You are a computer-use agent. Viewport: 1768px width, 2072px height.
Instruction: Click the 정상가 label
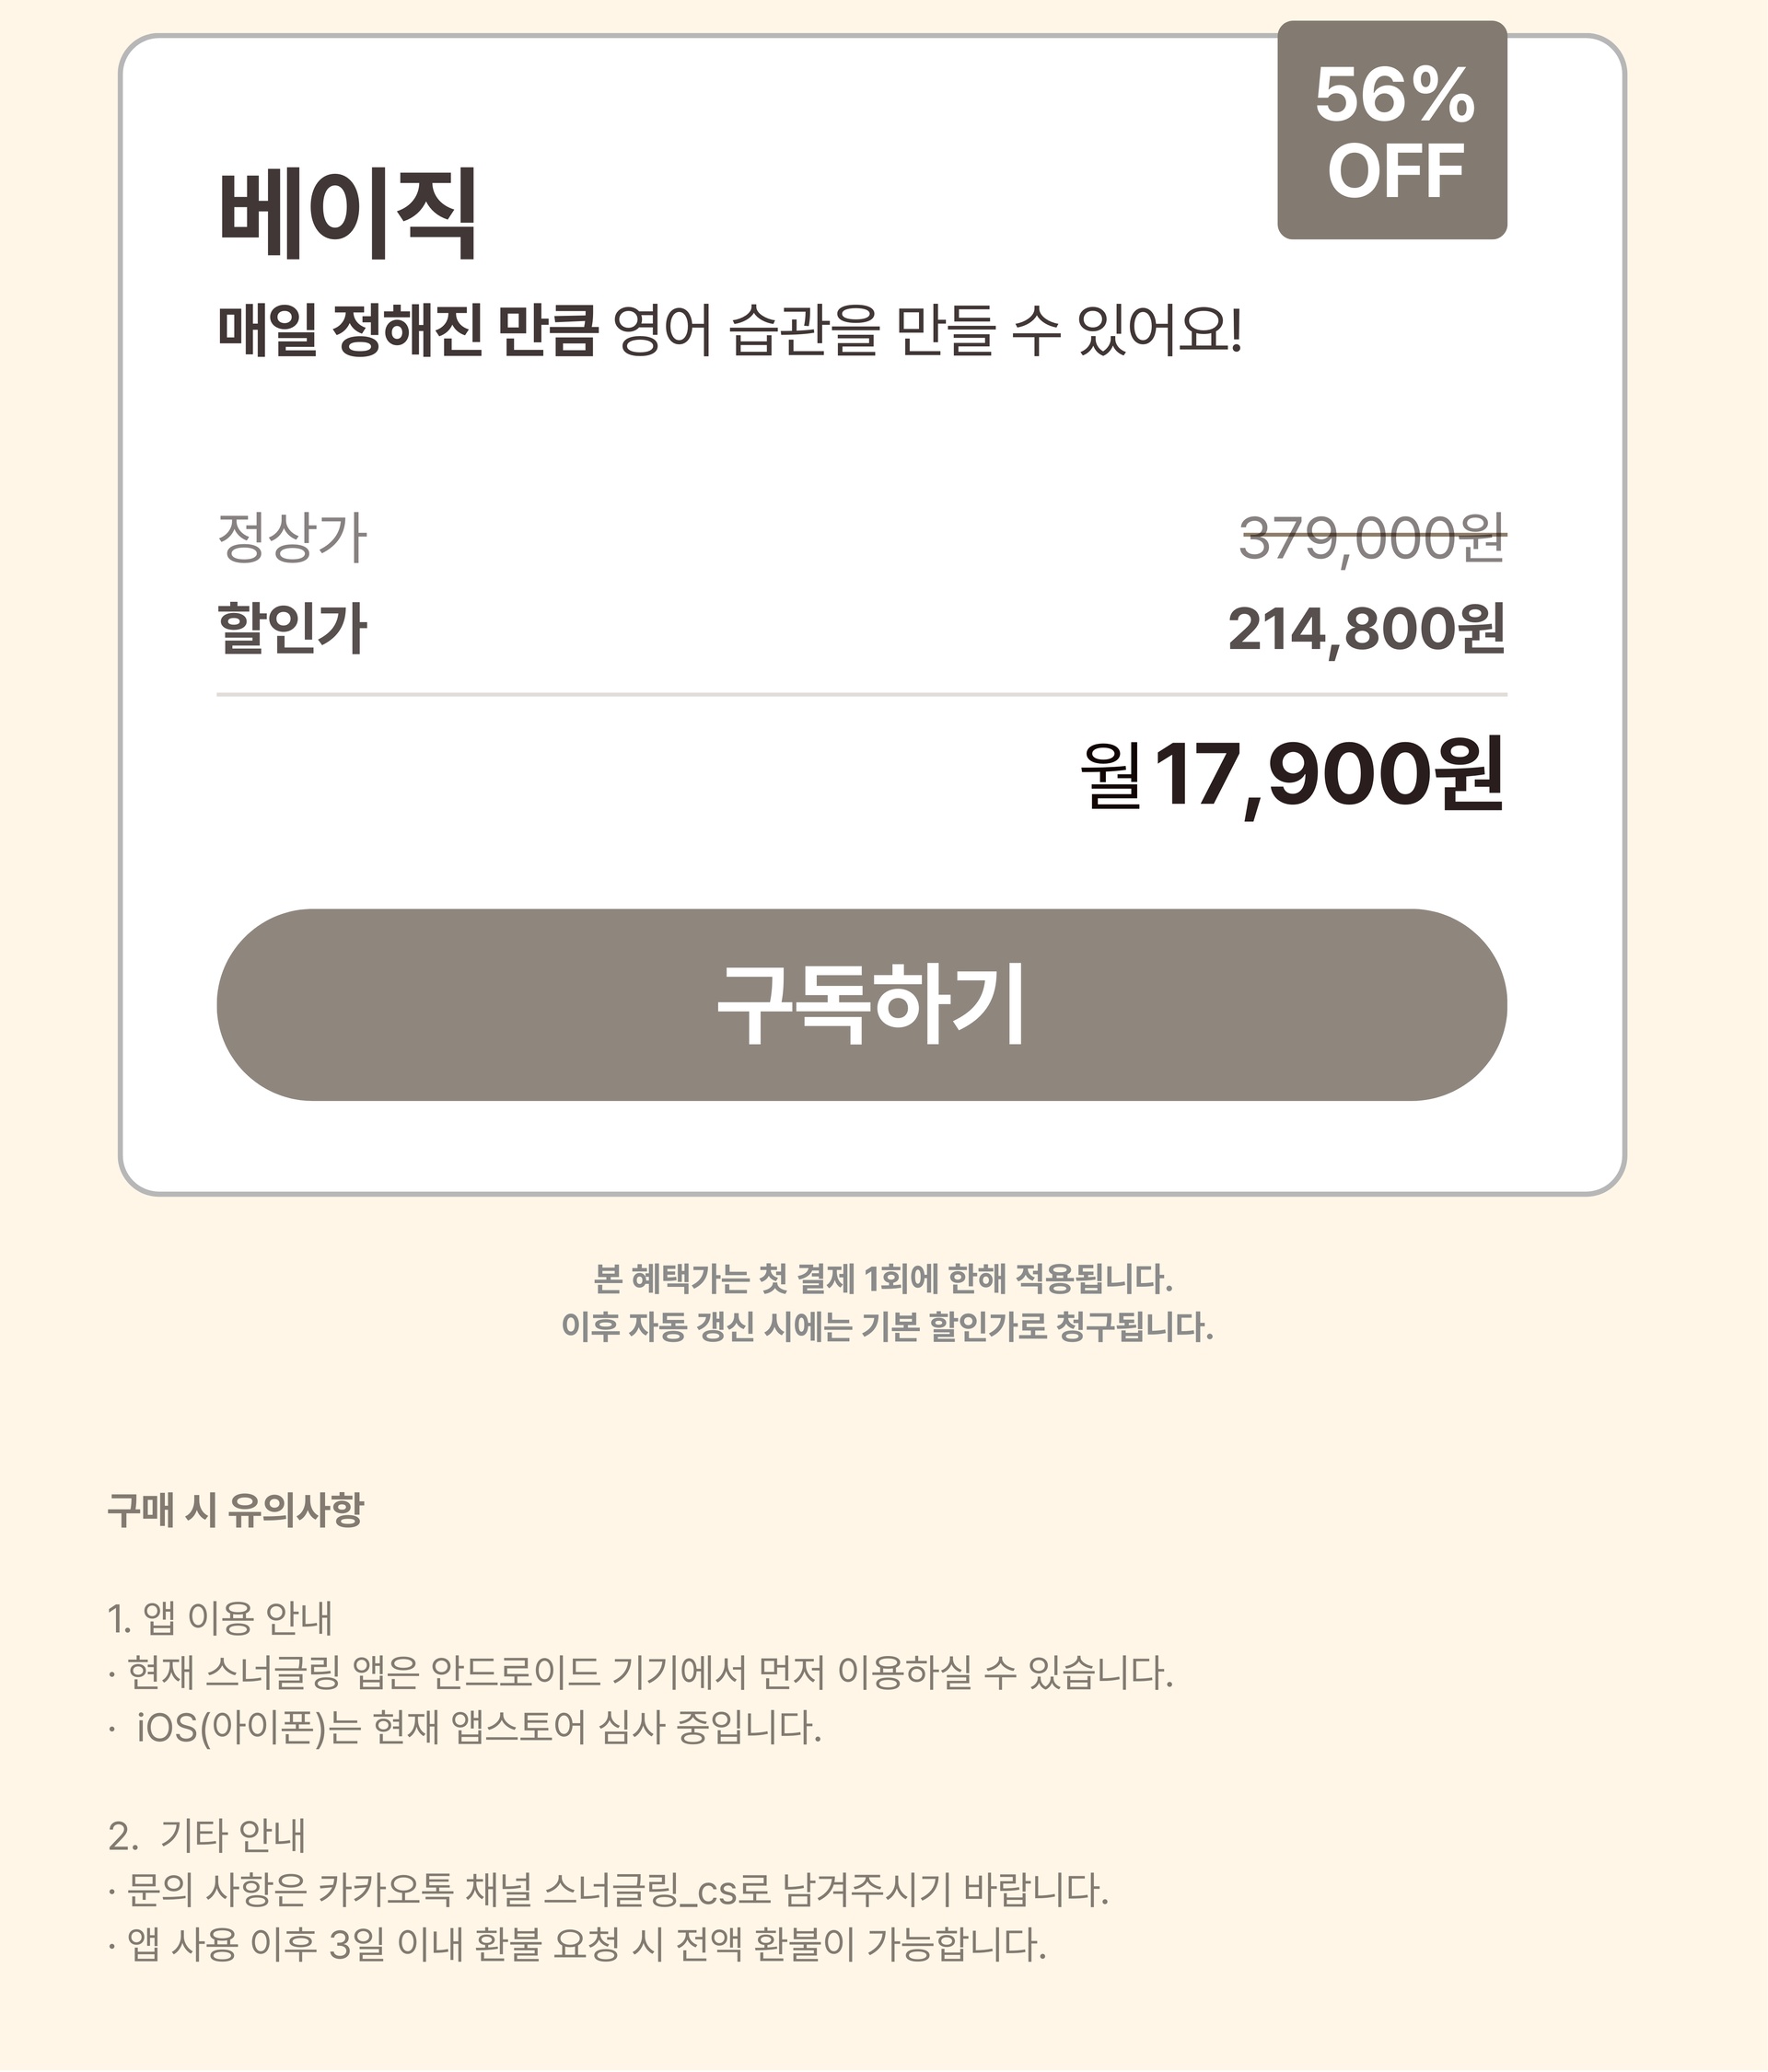click(292, 537)
